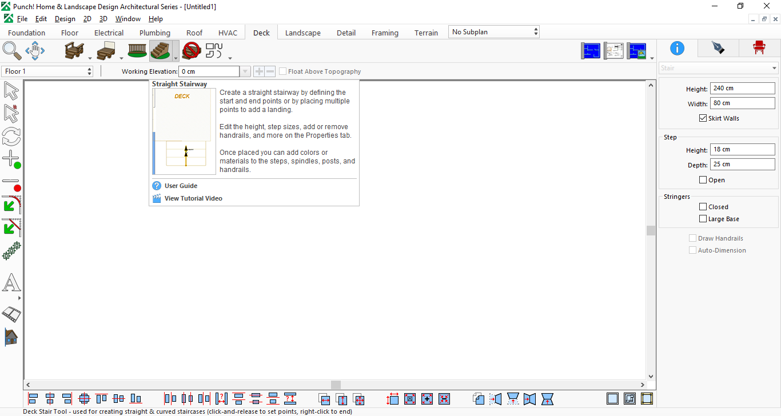Pick the green-base deck railing tool

[x=137, y=51]
